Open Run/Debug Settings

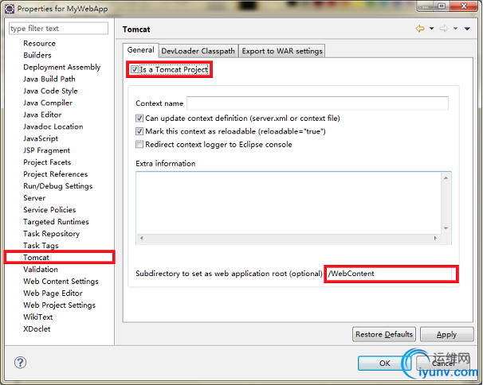coord(58,186)
